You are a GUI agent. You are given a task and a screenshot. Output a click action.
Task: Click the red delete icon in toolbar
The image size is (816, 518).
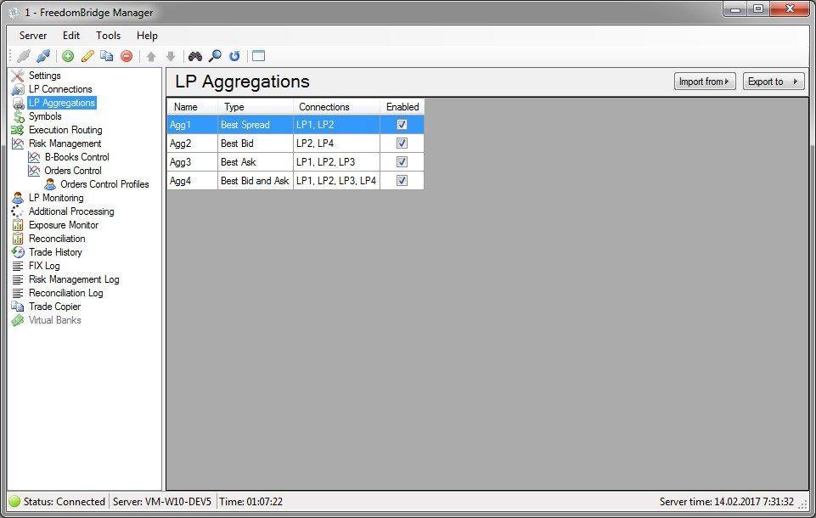tap(127, 56)
